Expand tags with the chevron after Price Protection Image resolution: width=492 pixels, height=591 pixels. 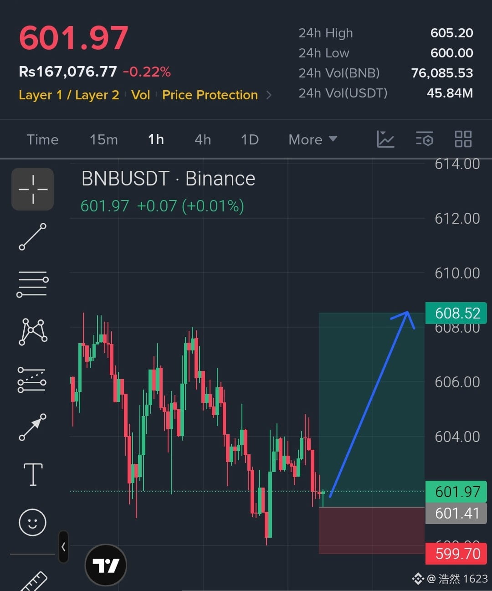coord(269,95)
